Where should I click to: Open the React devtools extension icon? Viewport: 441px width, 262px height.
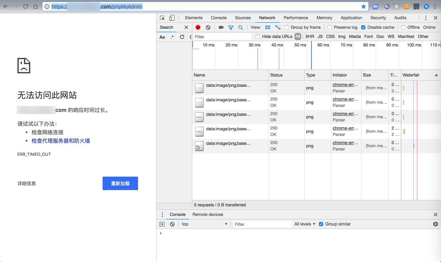click(397, 6)
